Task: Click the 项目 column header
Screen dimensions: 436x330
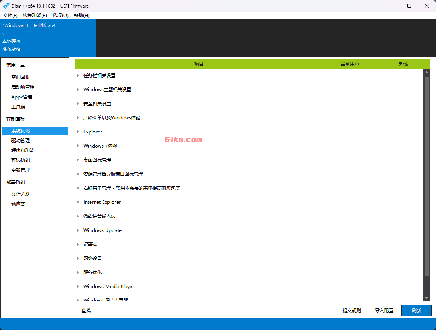Action: tap(199, 64)
